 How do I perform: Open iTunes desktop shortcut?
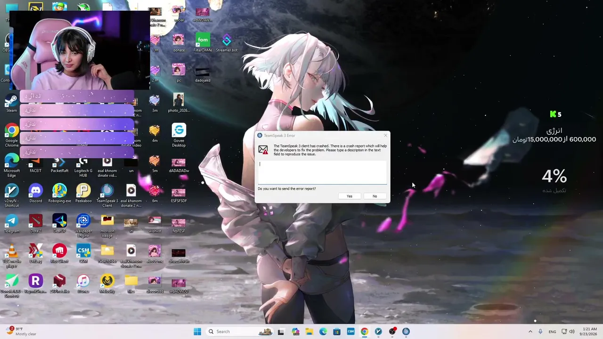click(x=83, y=283)
